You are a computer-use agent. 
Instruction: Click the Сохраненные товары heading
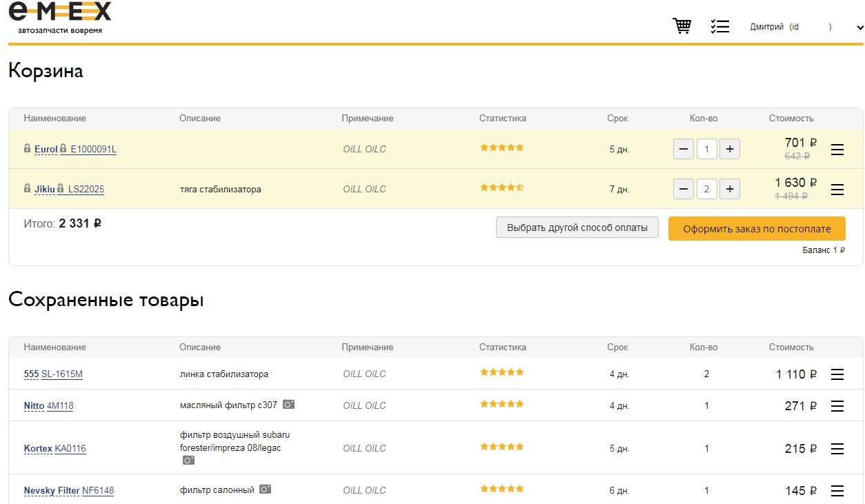[106, 301]
